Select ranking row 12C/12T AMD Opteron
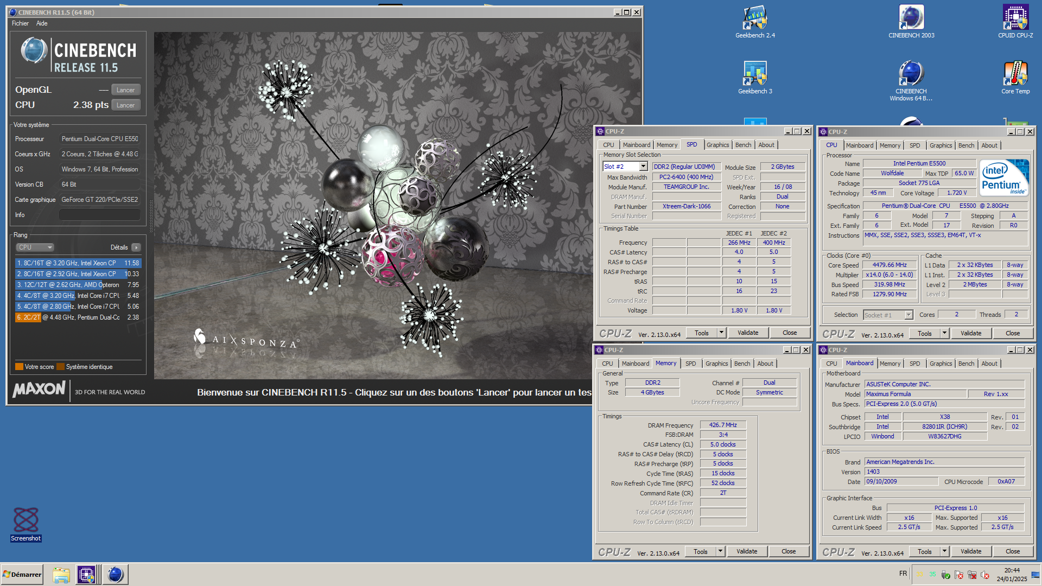The width and height of the screenshot is (1042, 586). [x=78, y=285]
